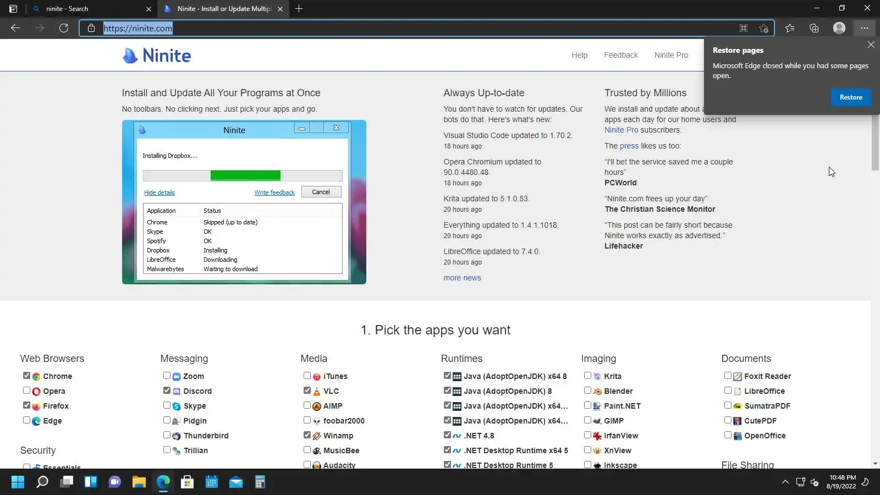This screenshot has height=495, width=880.
Task: Check the Zoom checkbox
Action: 167,376
